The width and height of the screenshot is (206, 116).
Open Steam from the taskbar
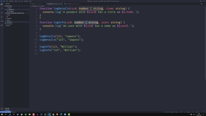[x=18, y=114]
